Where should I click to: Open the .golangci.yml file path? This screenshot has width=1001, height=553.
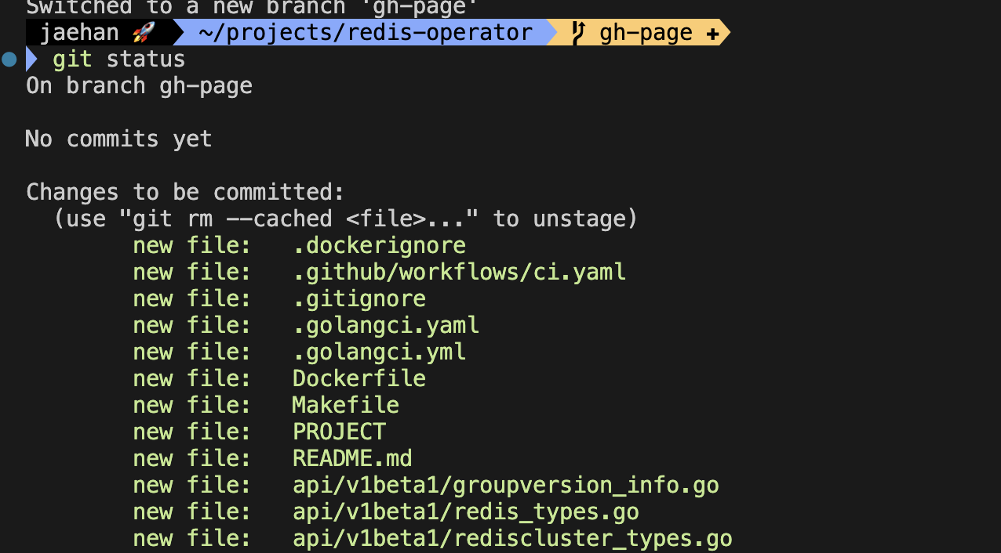pos(380,352)
